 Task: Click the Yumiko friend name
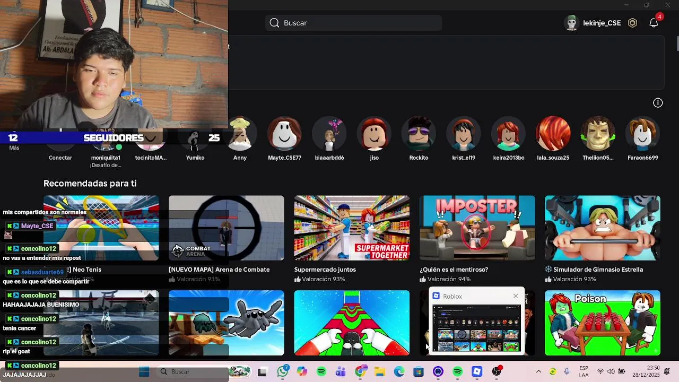coord(195,158)
